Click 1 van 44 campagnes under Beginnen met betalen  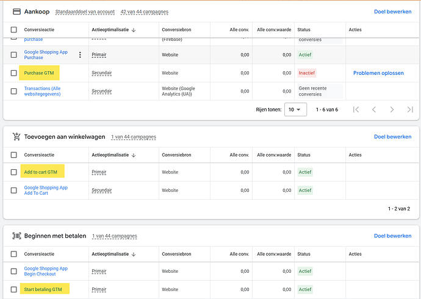[114, 236]
